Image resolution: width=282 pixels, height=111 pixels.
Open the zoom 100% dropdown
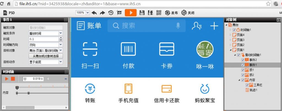tap(88, 13)
